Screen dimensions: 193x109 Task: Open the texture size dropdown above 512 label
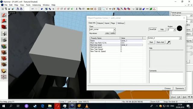(191, 21)
